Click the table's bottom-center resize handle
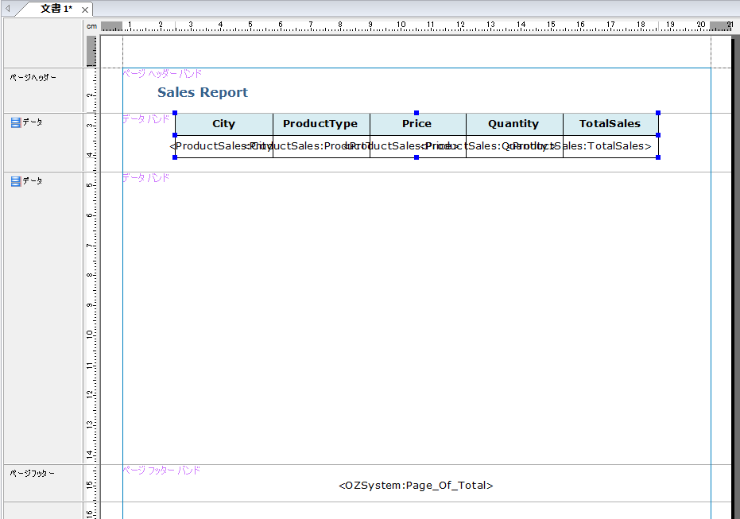This screenshot has width=740, height=519. [x=416, y=157]
